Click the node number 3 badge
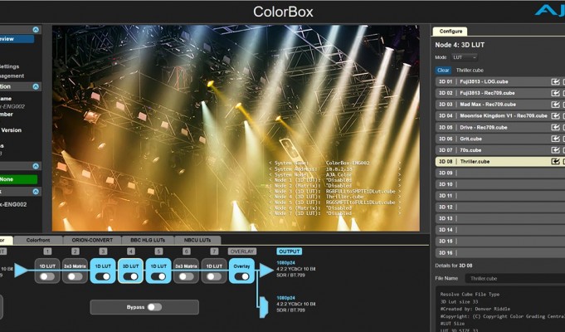This screenshot has width=565, height=332. click(103, 251)
